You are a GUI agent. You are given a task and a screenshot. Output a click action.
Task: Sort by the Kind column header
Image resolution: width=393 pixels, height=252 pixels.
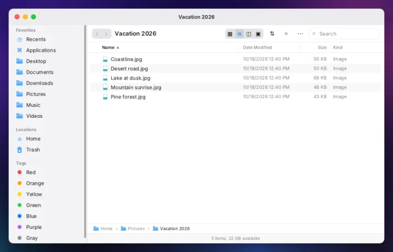(x=338, y=47)
